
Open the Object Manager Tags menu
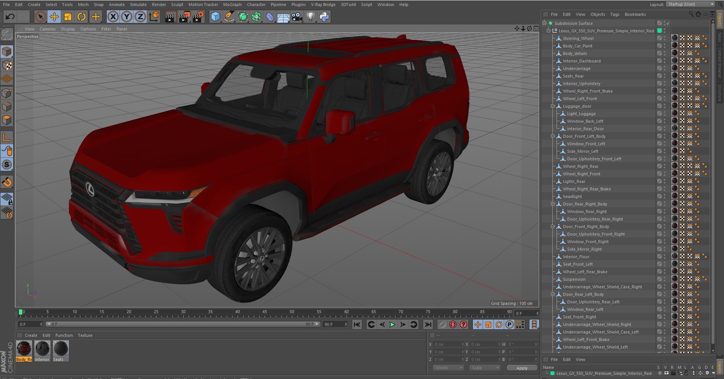pos(615,14)
